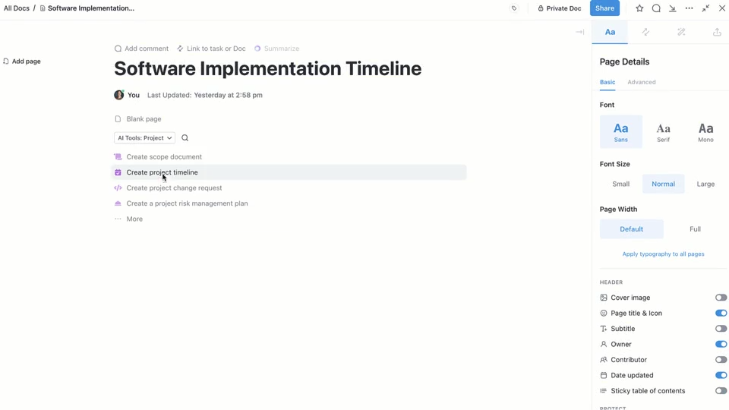This screenshot has height=410, width=729.
Task: Select the Serif font option
Action: click(x=663, y=132)
